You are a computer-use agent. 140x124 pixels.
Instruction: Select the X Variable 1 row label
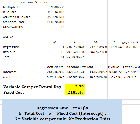(24, 77)
